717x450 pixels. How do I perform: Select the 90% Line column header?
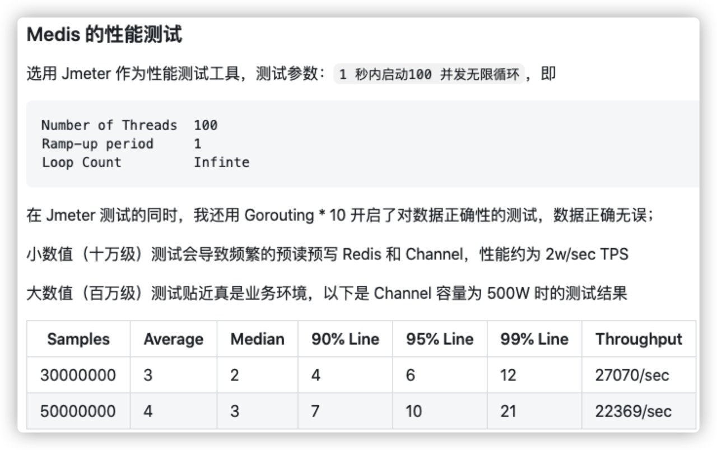[x=345, y=339]
